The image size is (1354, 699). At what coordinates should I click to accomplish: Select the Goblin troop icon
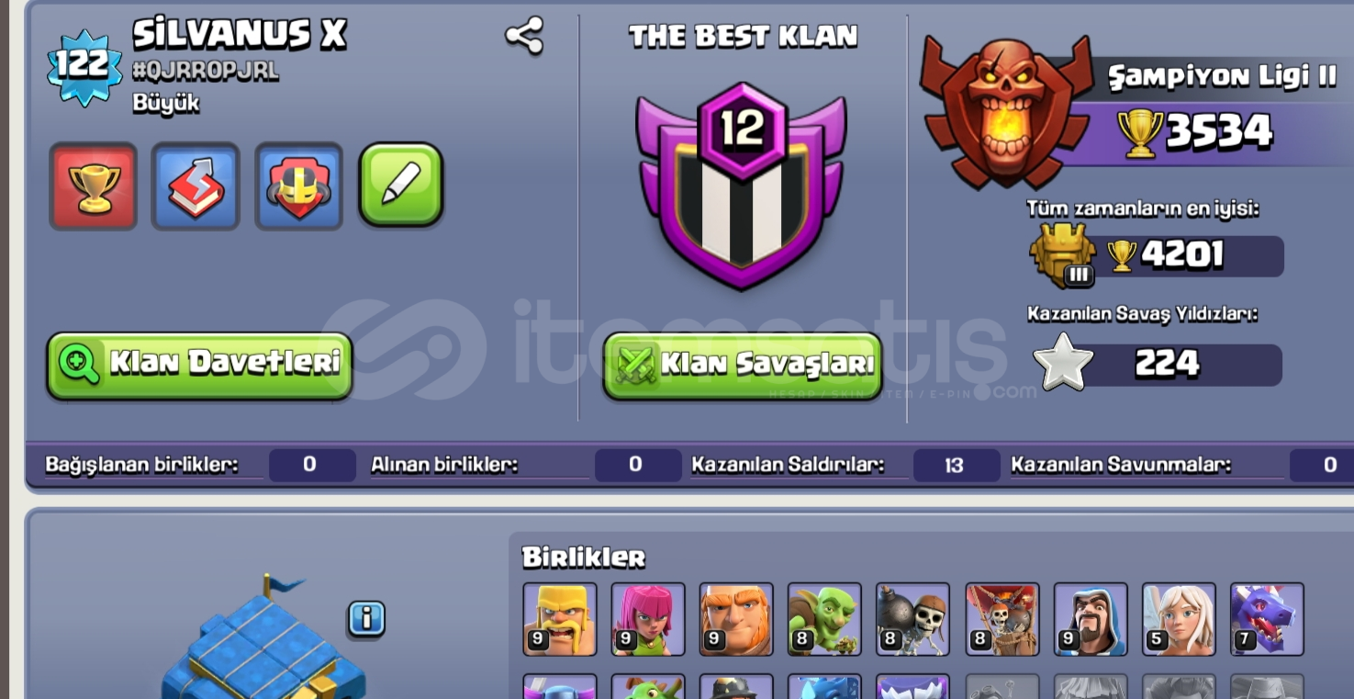(x=824, y=619)
